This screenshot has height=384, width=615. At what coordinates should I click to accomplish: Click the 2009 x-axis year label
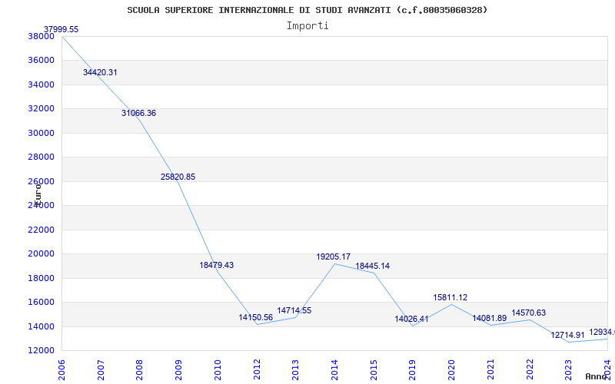click(179, 369)
